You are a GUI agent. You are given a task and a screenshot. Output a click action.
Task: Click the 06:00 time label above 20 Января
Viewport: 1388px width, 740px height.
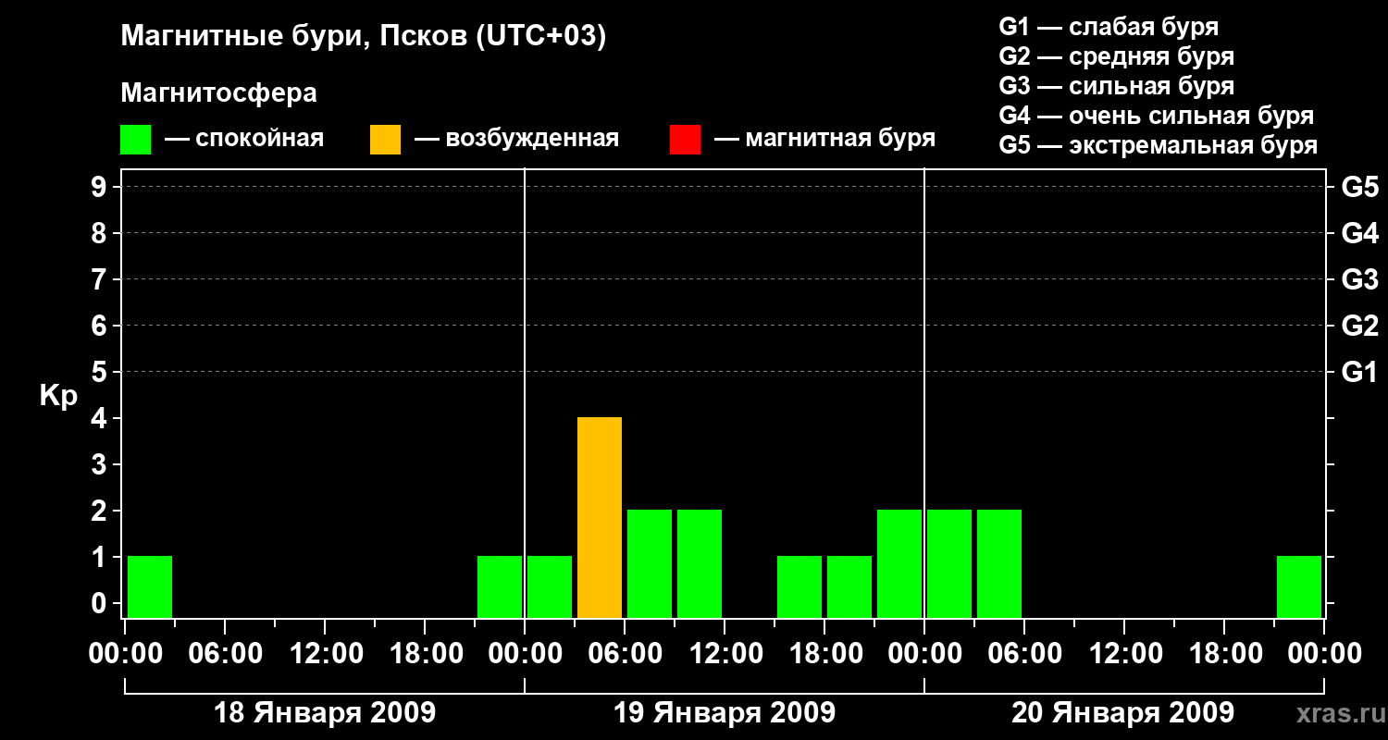click(x=1024, y=654)
